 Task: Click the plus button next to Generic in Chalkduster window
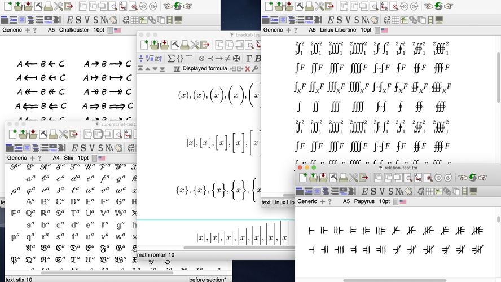coord(27,30)
